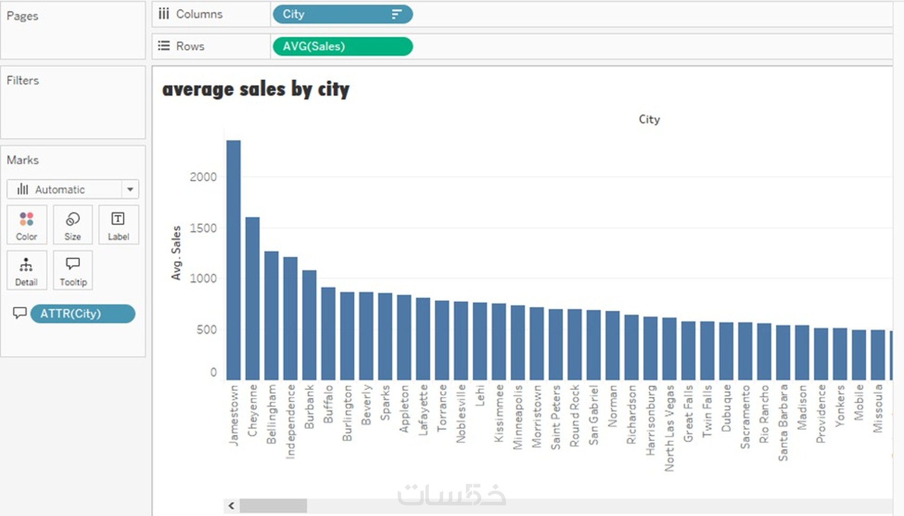Open the Automatic mark type dropdown
The width and height of the screenshot is (904, 516).
coord(64,189)
